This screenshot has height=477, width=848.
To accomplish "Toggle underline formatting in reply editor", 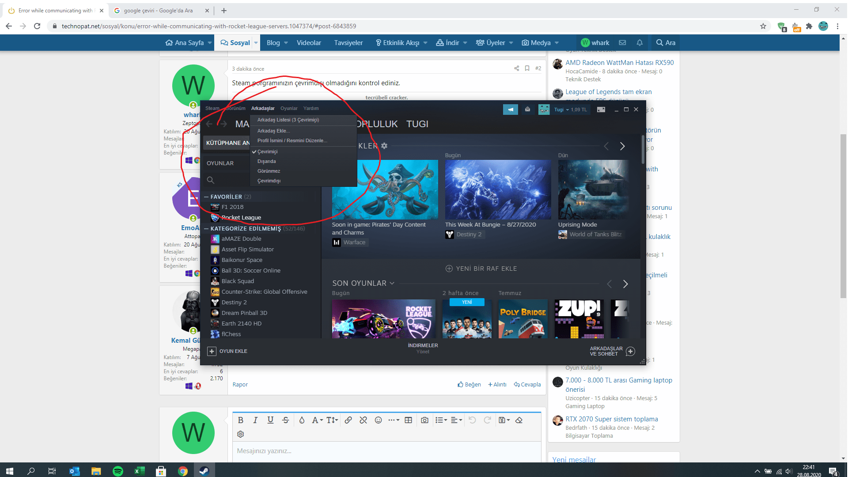I will point(270,420).
